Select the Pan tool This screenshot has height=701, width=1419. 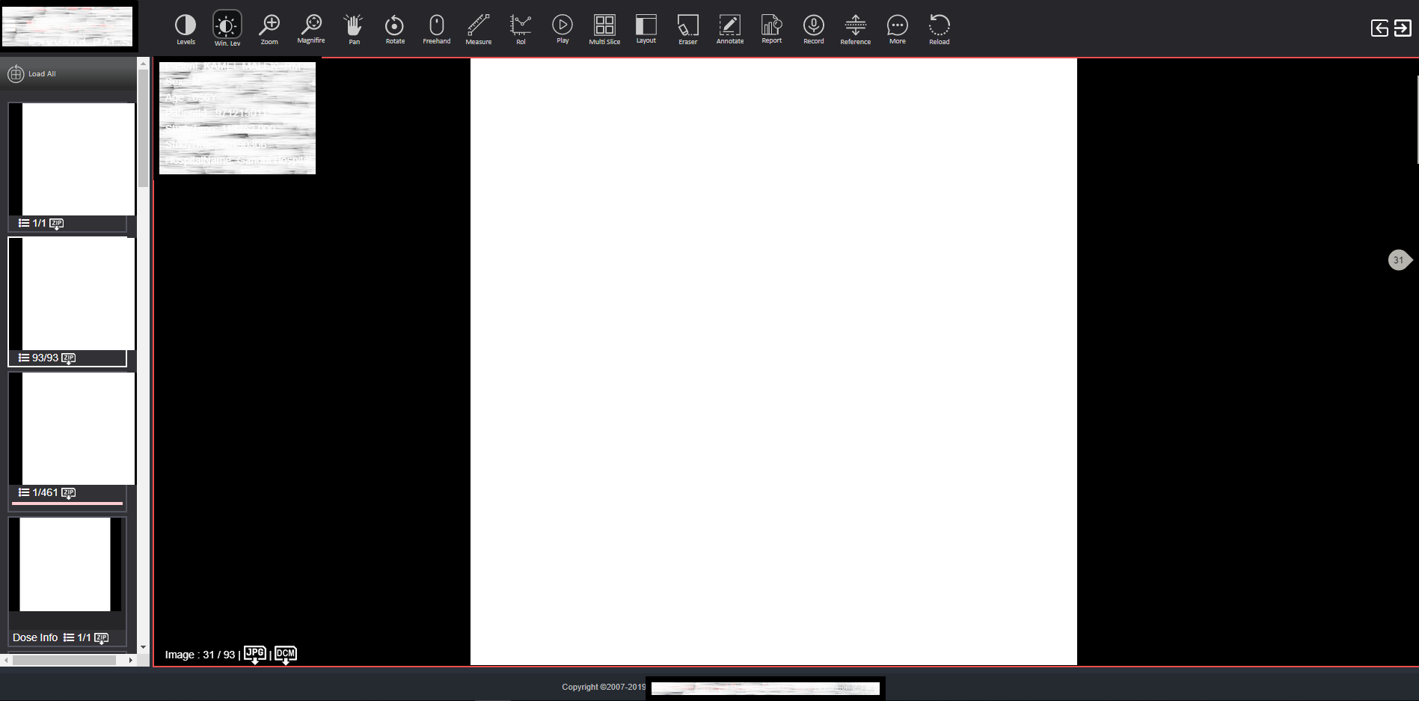point(352,27)
